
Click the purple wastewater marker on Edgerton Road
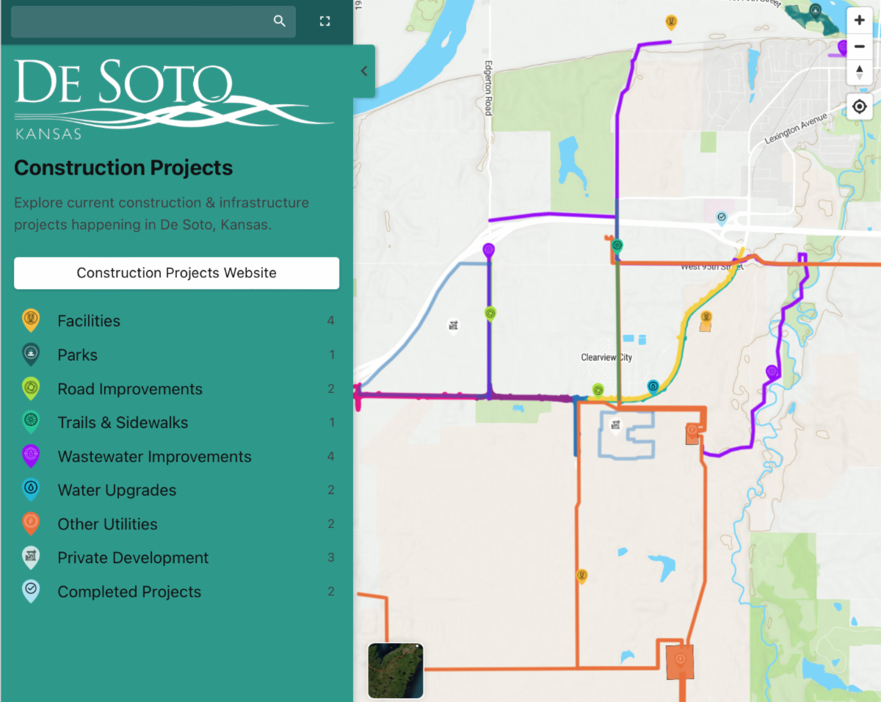(x=488, y=251)
